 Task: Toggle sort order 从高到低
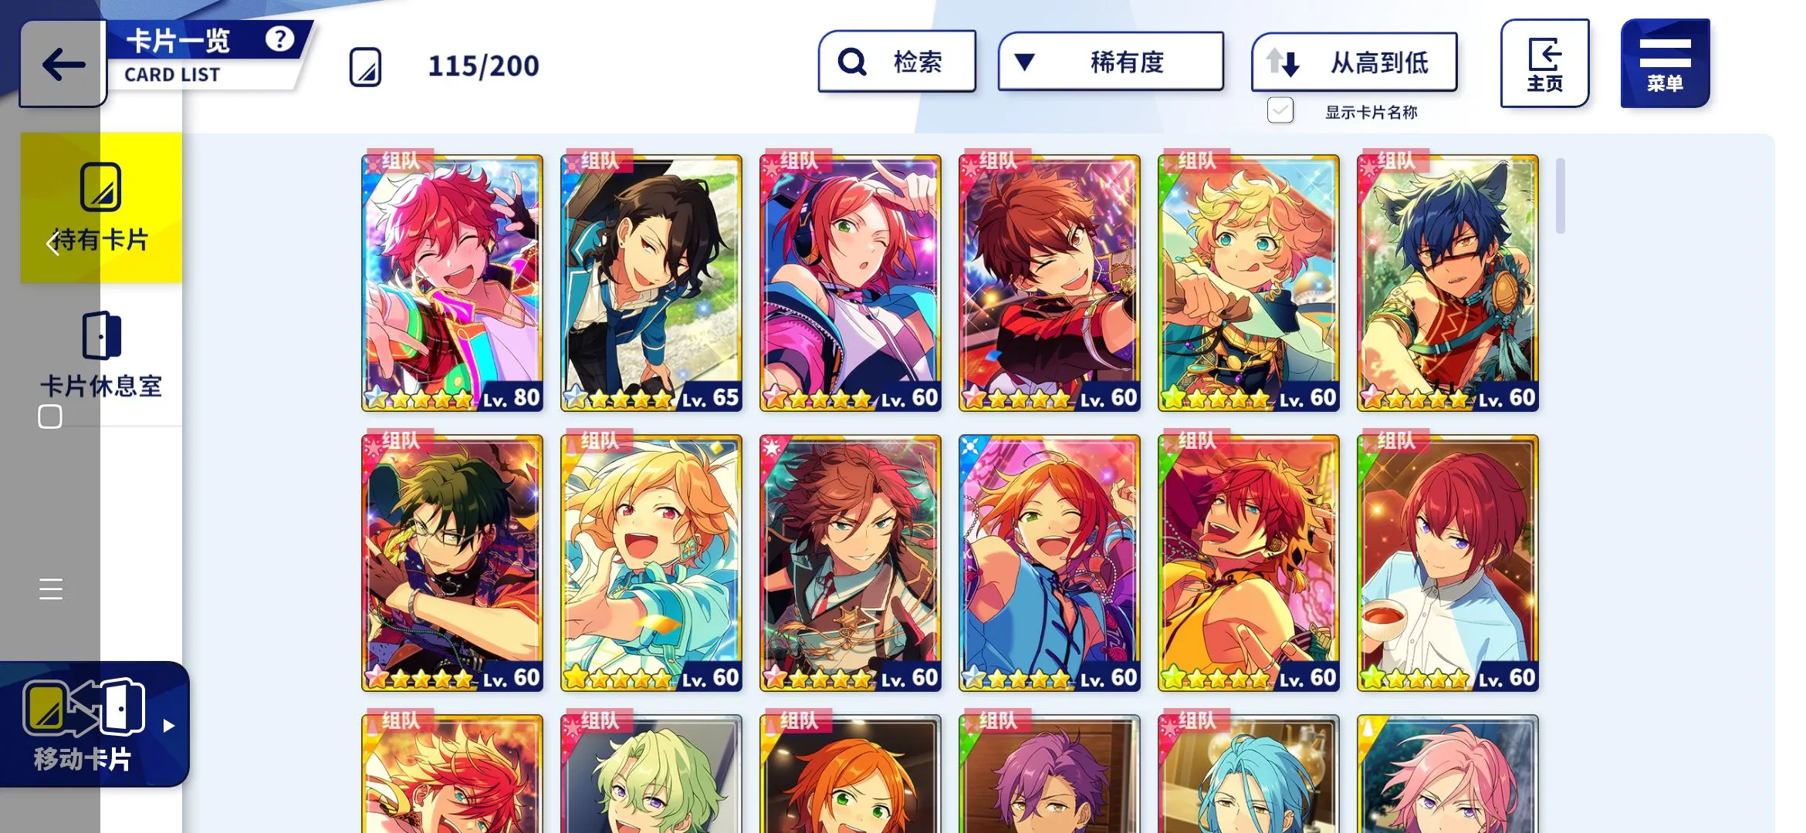(1354, 62)
